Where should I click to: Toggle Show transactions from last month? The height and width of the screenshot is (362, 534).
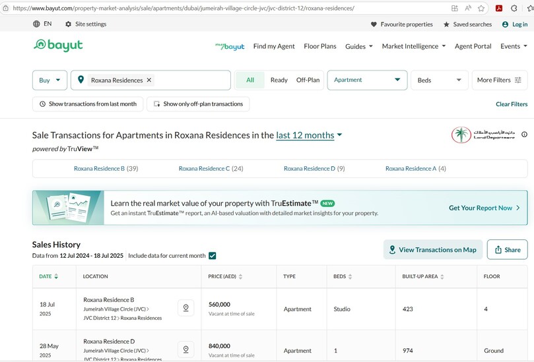[88, 104]
